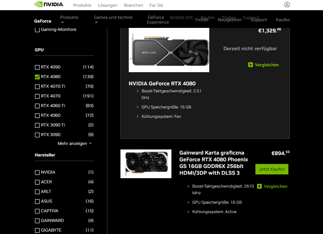Tick the RTX 3090 checkbox
323x234 pixels.
pos(37,135)
